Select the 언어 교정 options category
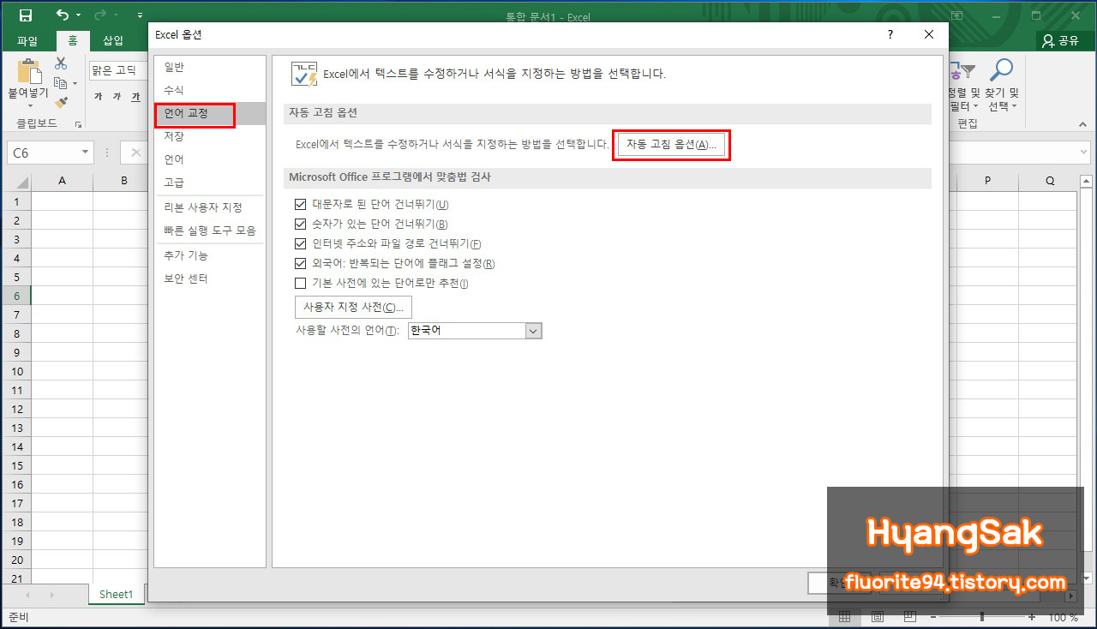The height and width of the screenshot is (629, 1097). [x=210, y=113]
